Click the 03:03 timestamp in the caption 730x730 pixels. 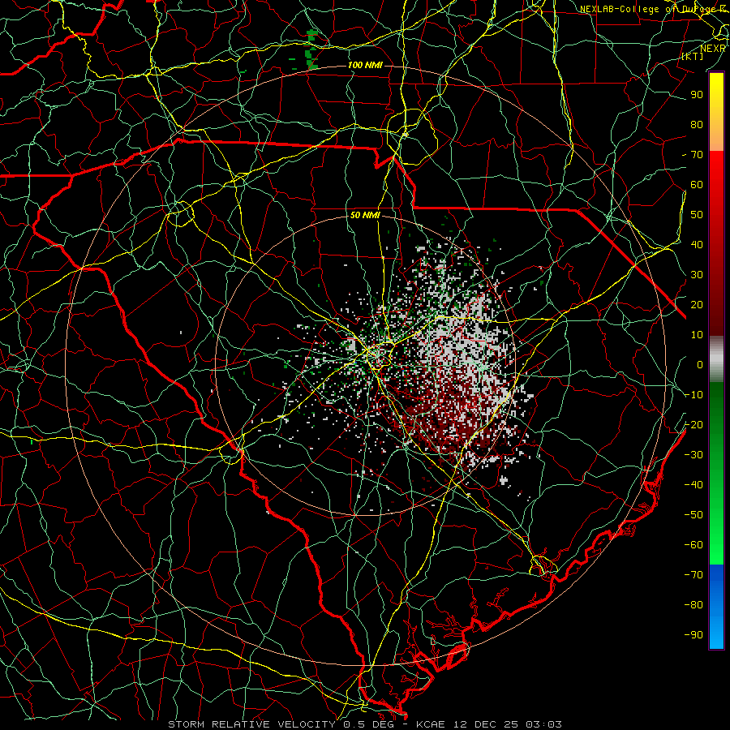coord(544,724)
